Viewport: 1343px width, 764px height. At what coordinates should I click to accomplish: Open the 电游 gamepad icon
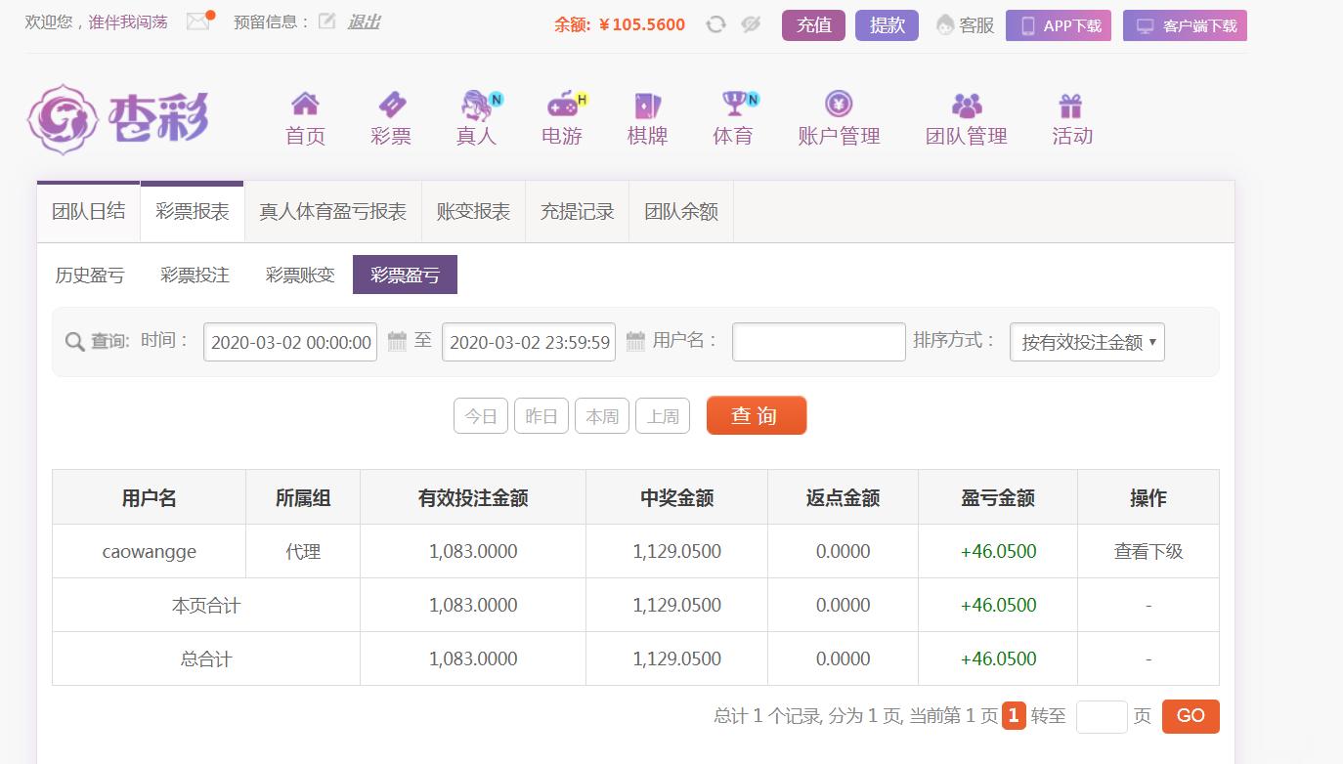pyautogui.click(x=562, y=104)
